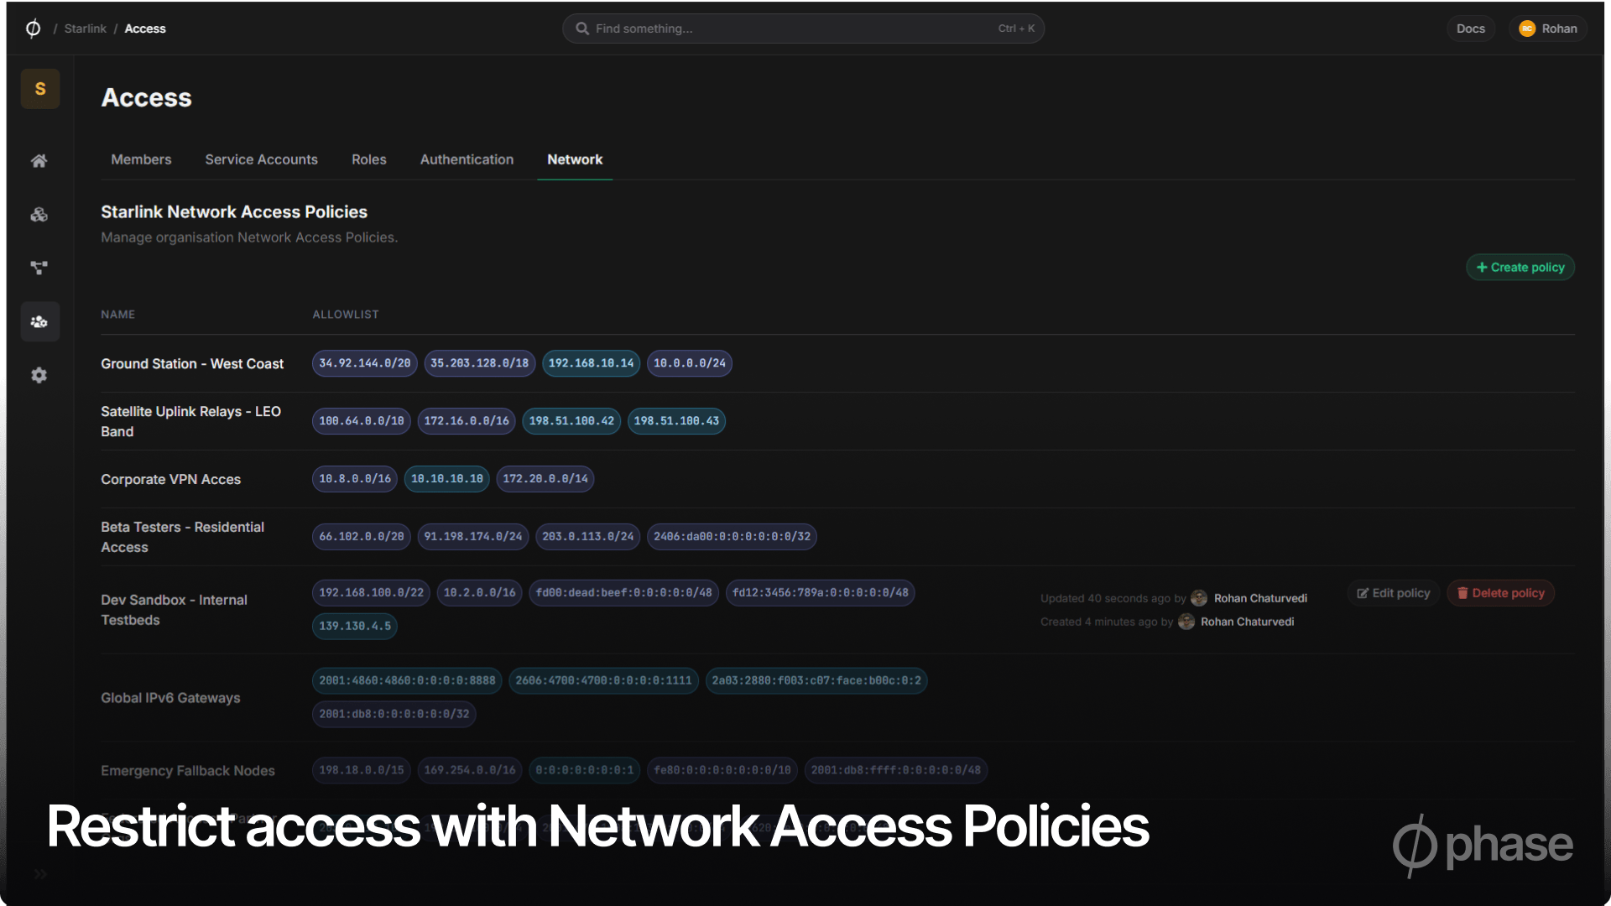Click the 91.198.174.0/24 allowlist chip
Image resolution: width=1611 pixels, height=906 pixels.
pos(473,537)
